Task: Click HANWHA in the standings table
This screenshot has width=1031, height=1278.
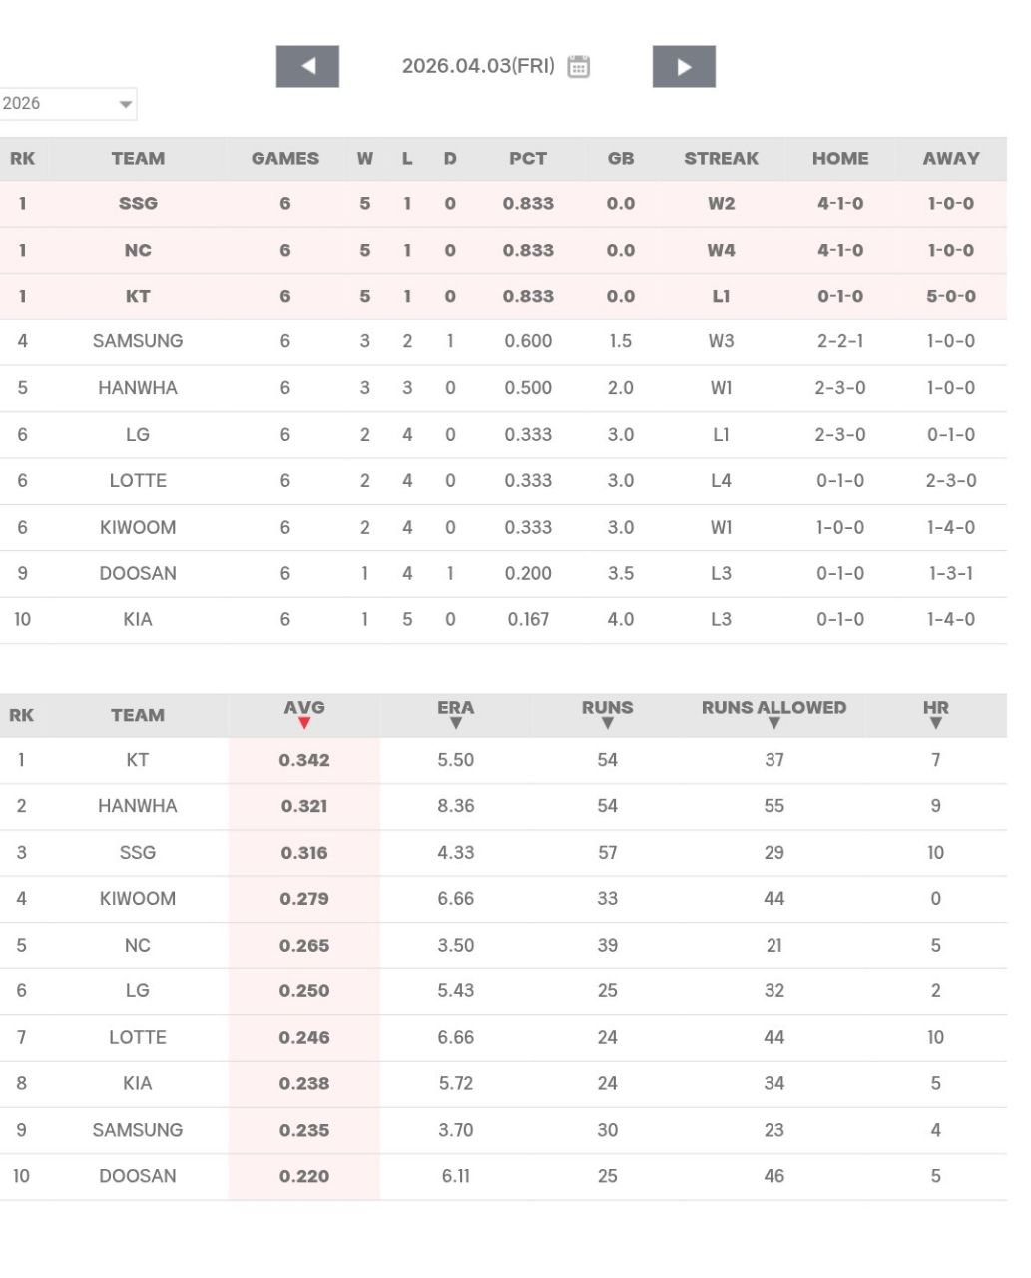Action: point(138,388)
